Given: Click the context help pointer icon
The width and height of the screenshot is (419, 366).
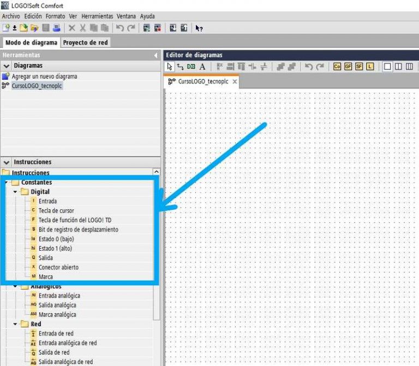Looking at the screenshot, I should click(199, 28).
